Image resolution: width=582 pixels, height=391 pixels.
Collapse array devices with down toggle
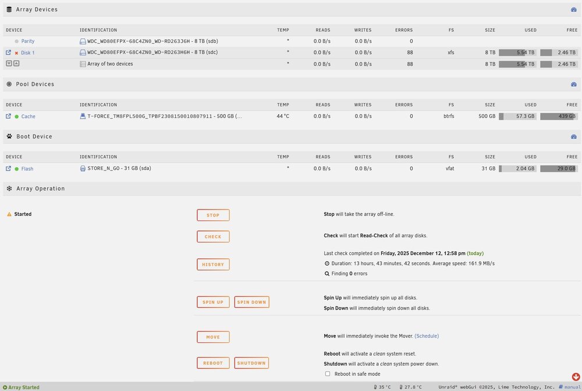9,63
